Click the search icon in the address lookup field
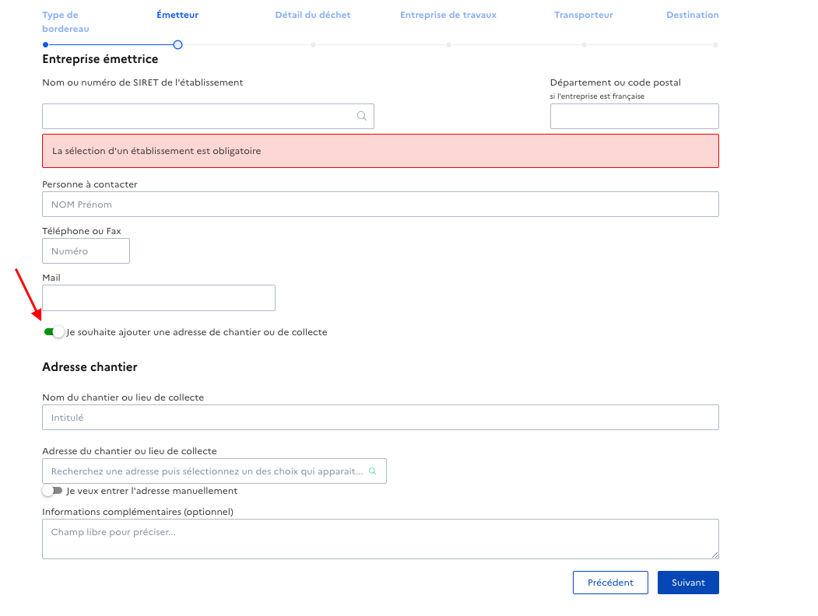 pyautogui.click(x=372, y=471)
